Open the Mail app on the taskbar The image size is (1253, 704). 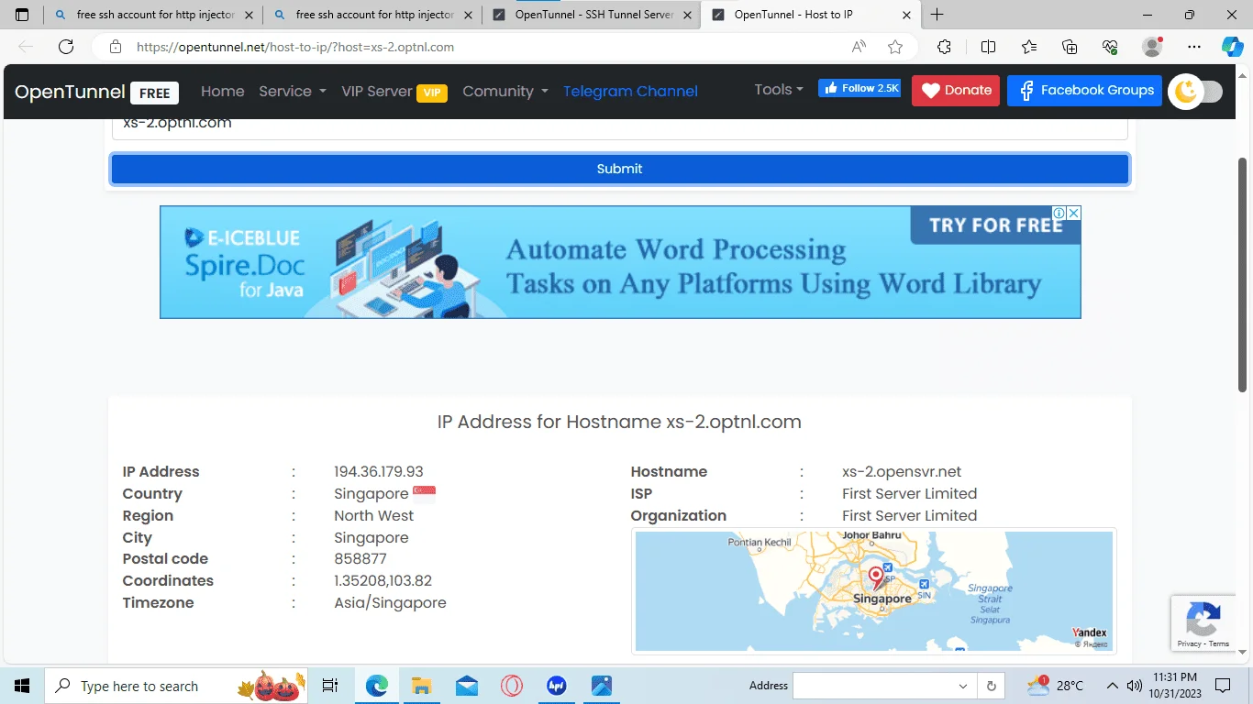[x=467, y=686]
